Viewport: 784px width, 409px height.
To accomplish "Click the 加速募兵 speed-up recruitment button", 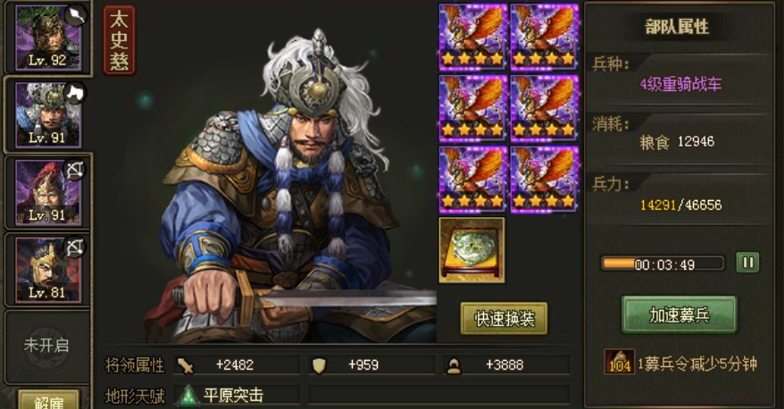I will [x=679, y=314].
